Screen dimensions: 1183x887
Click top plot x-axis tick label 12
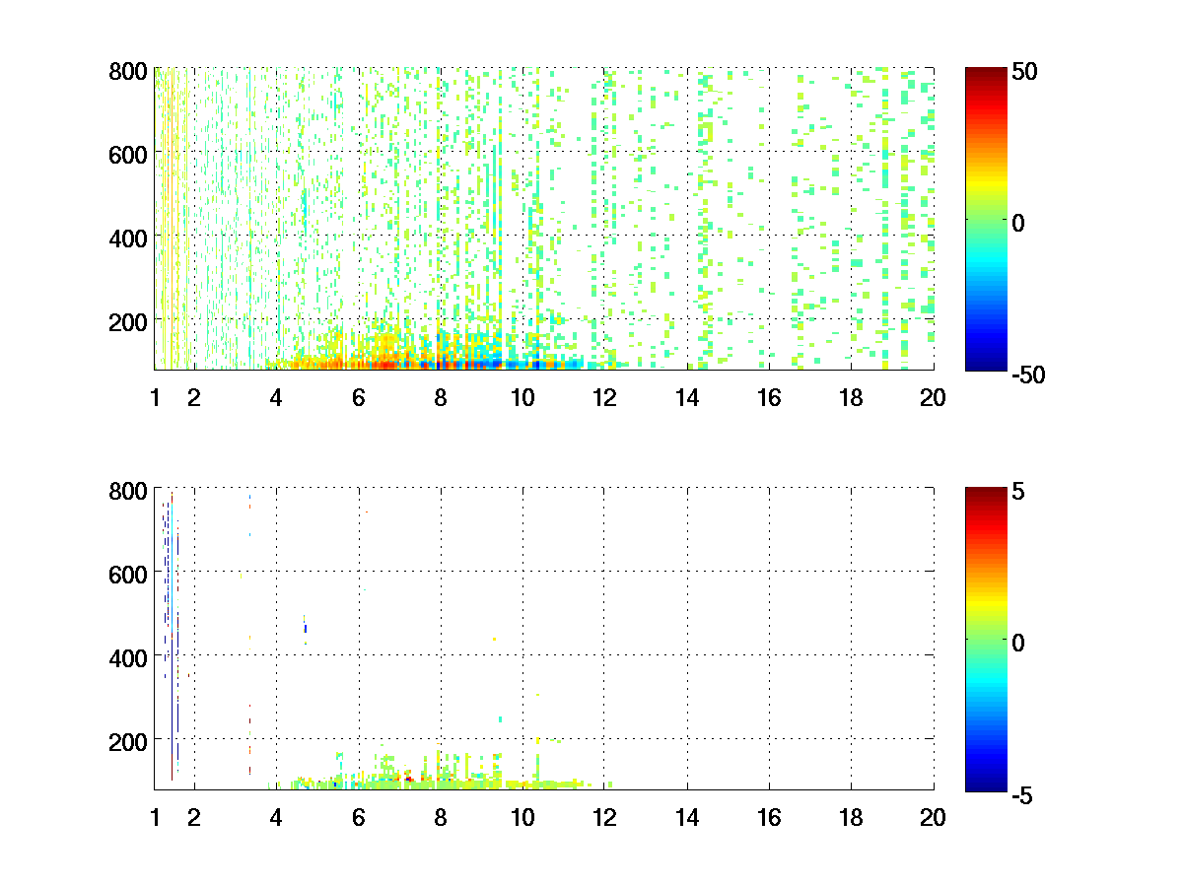click(x=604, y=398)
